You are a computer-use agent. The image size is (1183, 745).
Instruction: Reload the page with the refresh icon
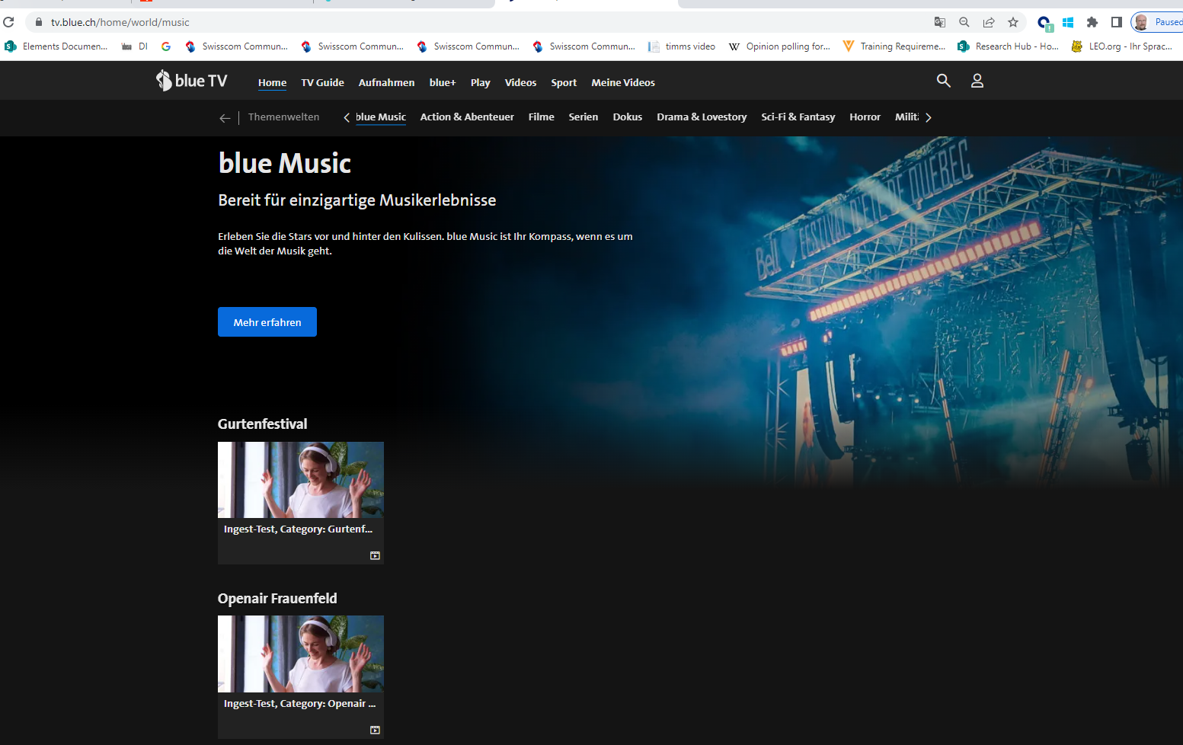[9, 22]
